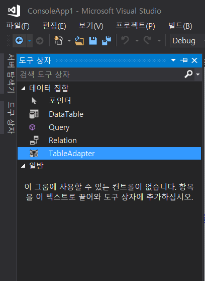Click the toolbox search magnifier icon
Viewport: 205px width, 281px height.
(188, 74)
